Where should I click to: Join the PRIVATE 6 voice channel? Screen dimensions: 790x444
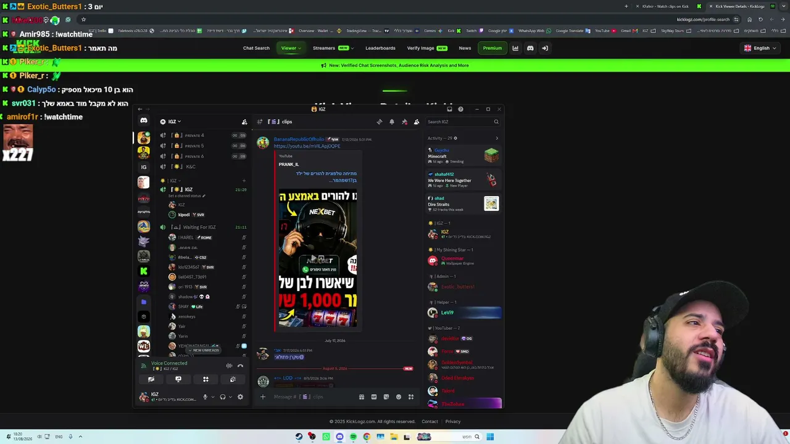pos(204,156)
